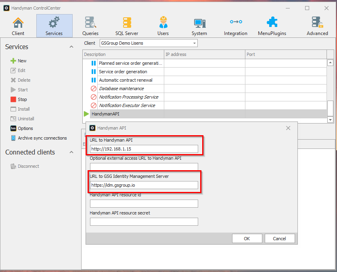
Task: Open the Client section in toolbar
Action: point(18,26)
